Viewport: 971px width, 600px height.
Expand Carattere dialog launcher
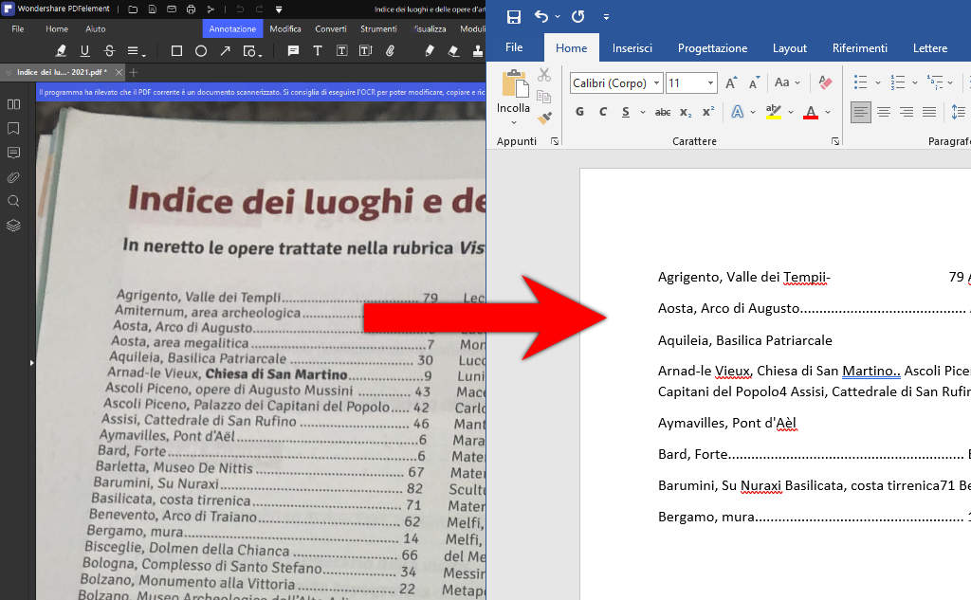tap(834, 142)
